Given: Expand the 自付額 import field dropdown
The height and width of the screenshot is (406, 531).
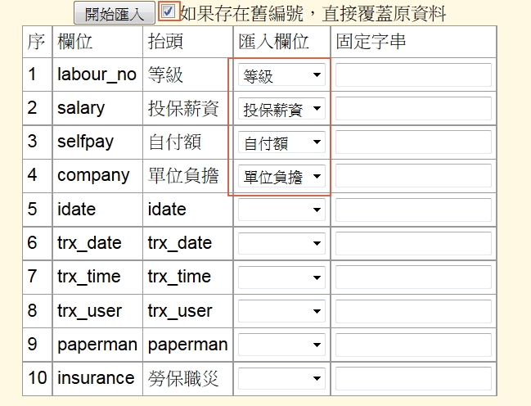Looking at the screenshot, I should coord(282,143).
